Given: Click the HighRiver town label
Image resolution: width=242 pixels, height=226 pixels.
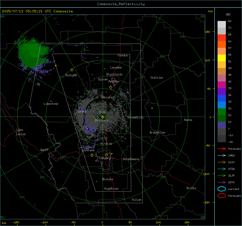Looking at the screenshot, I should 112,189.
